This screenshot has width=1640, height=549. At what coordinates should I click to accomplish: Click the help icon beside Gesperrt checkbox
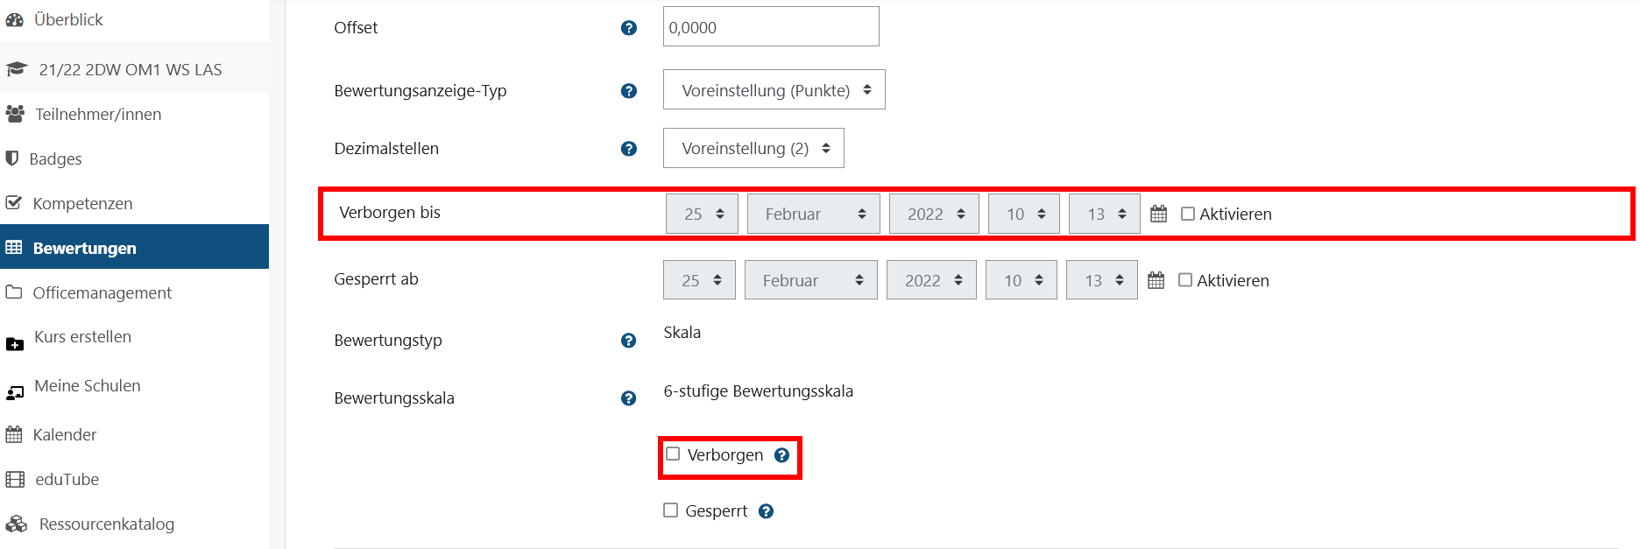tap(766, 511)
